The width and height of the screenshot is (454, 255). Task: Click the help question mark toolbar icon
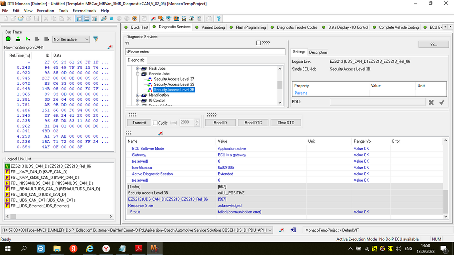(x=219, y=19)
